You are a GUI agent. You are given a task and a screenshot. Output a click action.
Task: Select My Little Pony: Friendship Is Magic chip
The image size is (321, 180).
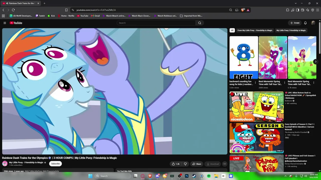tap(291, 30)
